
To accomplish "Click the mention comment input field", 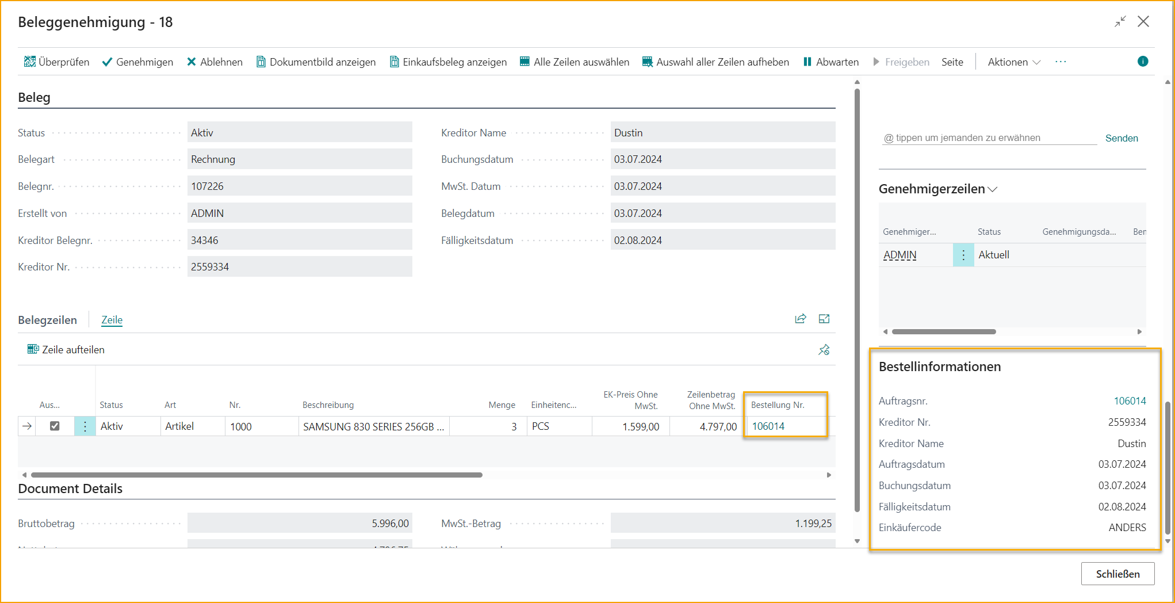I will coord(989,138).
